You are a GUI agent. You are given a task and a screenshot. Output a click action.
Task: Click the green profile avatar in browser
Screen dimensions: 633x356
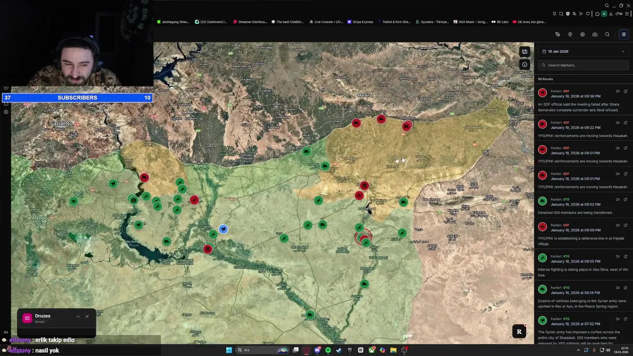pyautogui.click(x=604, y=14)
